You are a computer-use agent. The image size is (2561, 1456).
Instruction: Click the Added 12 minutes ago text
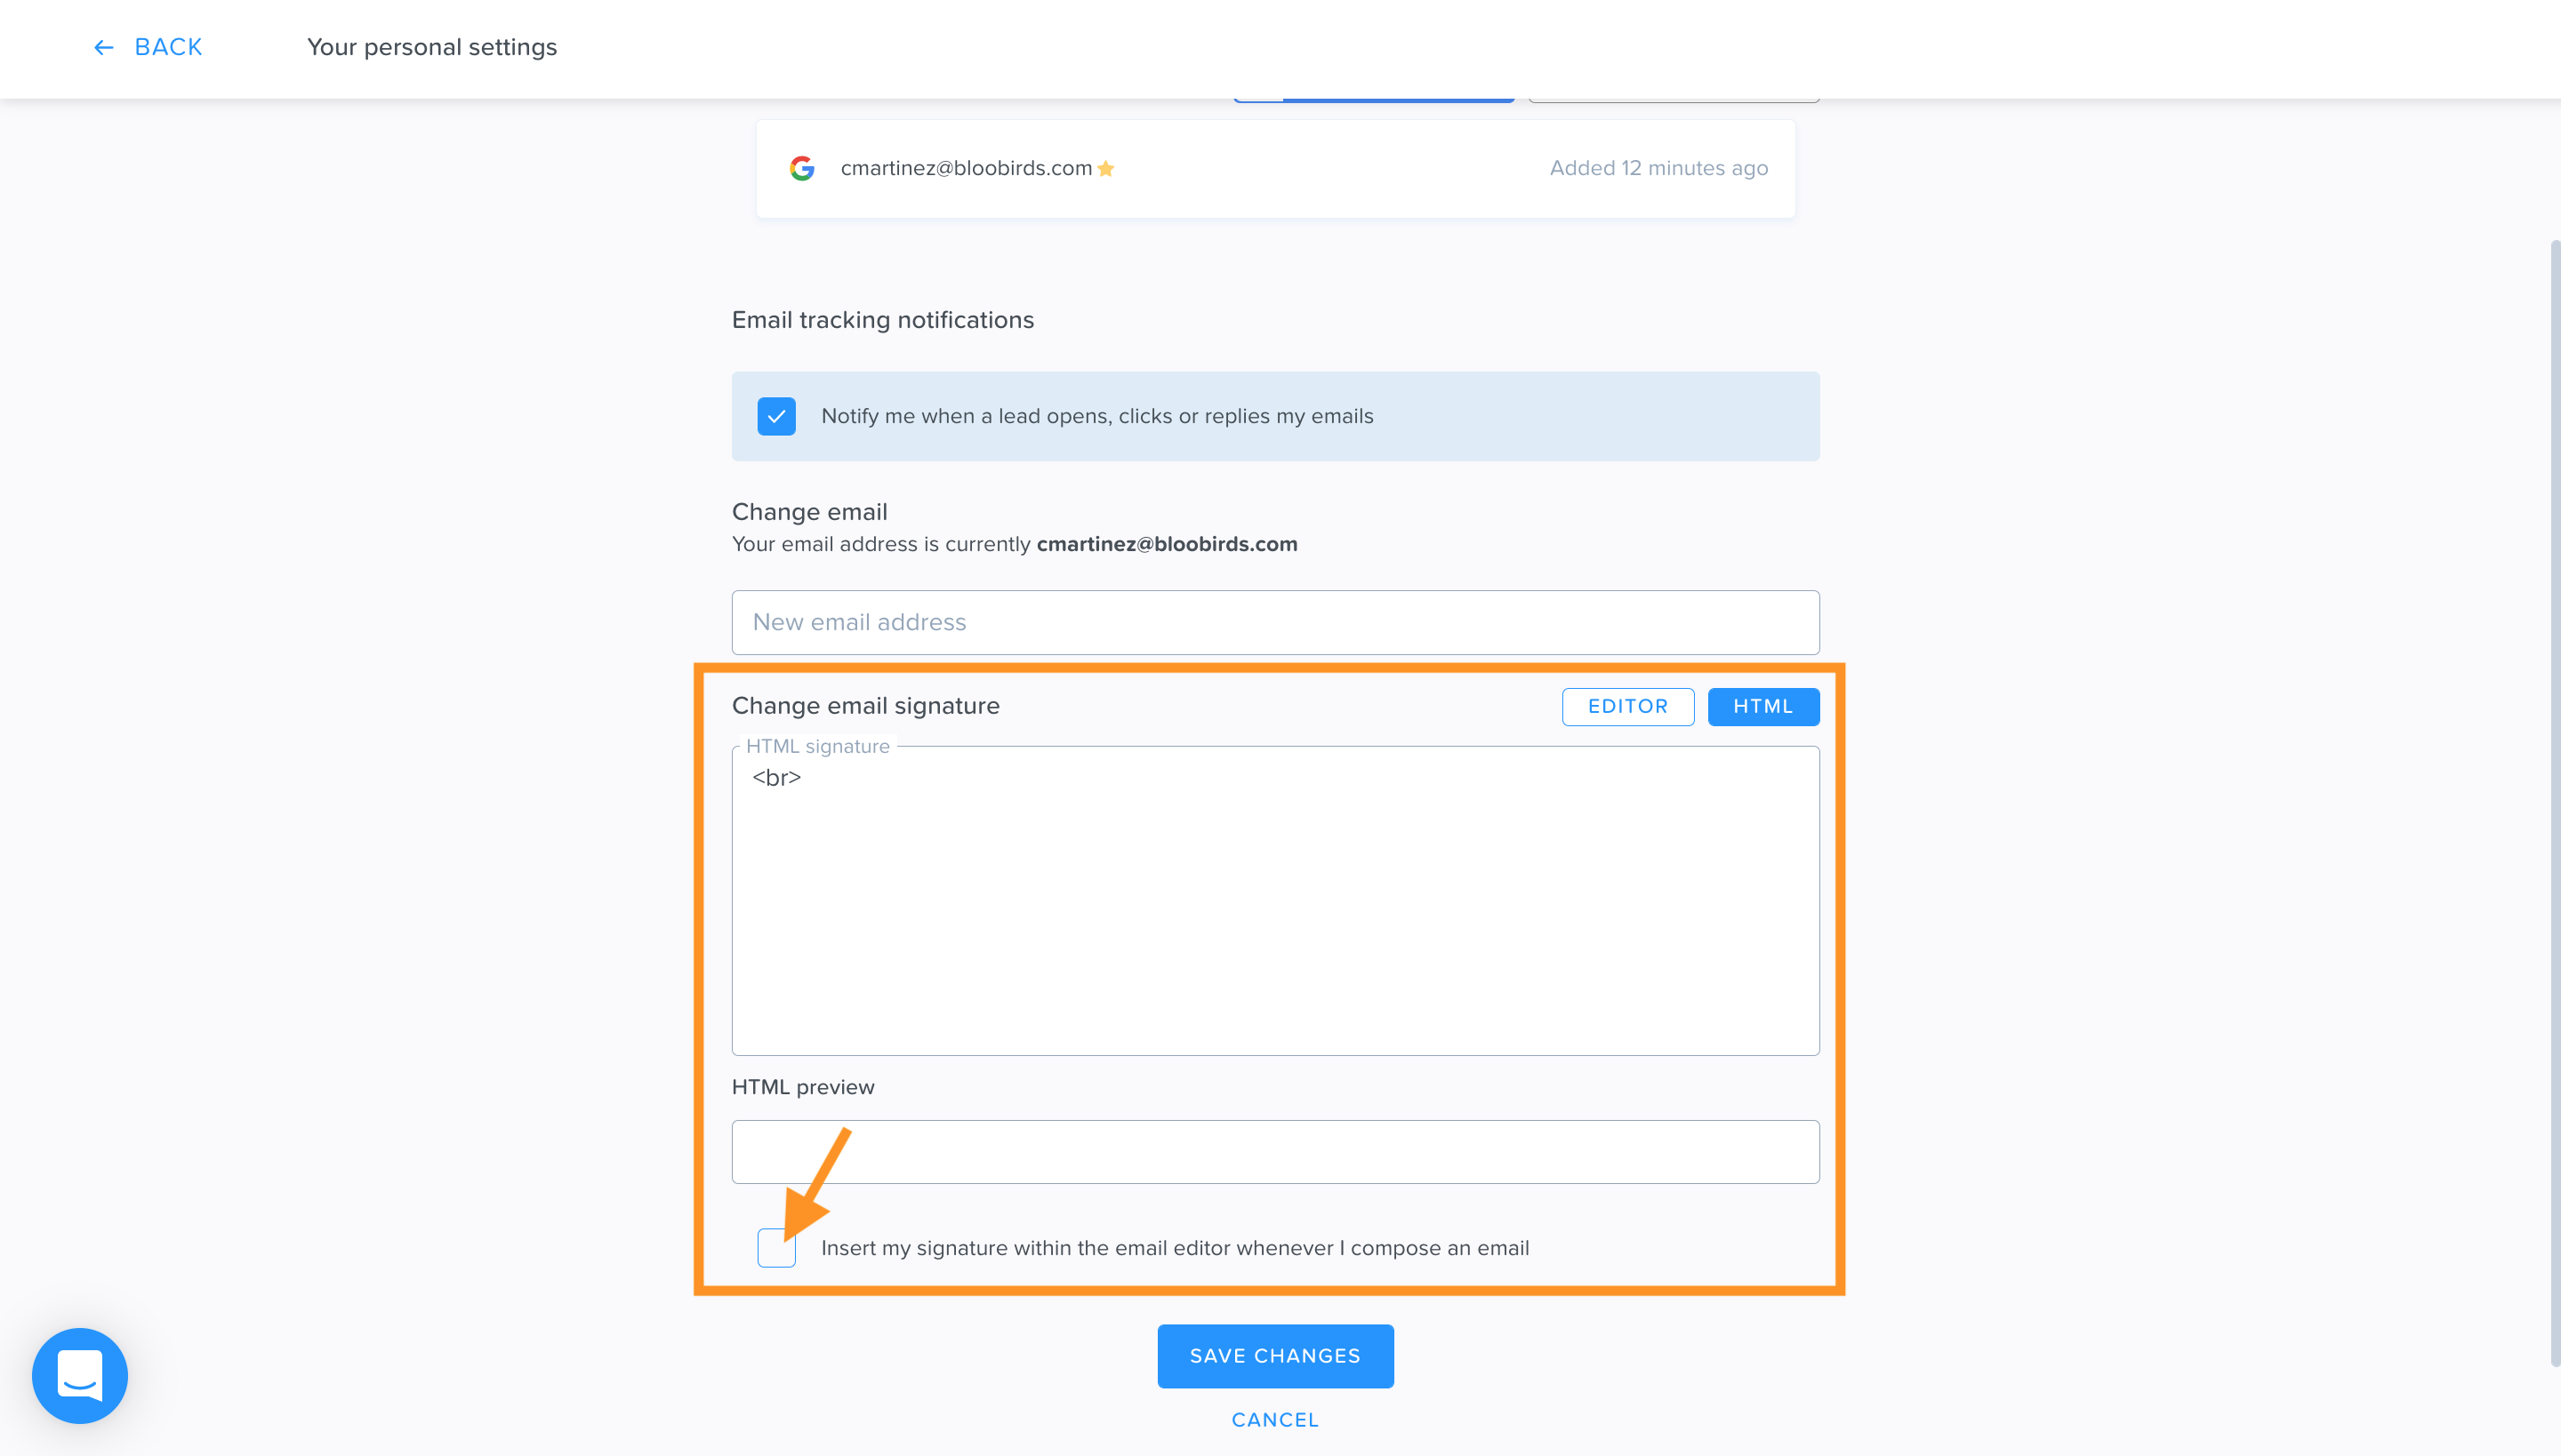point(1658,168)
